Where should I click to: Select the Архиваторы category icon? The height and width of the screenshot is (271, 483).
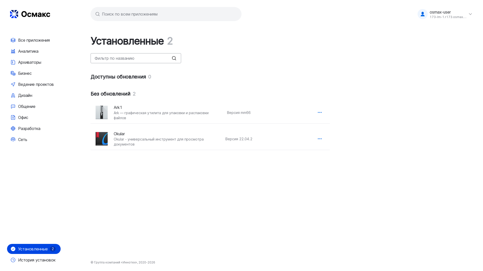pyautogui.click(x=13, y=62)
